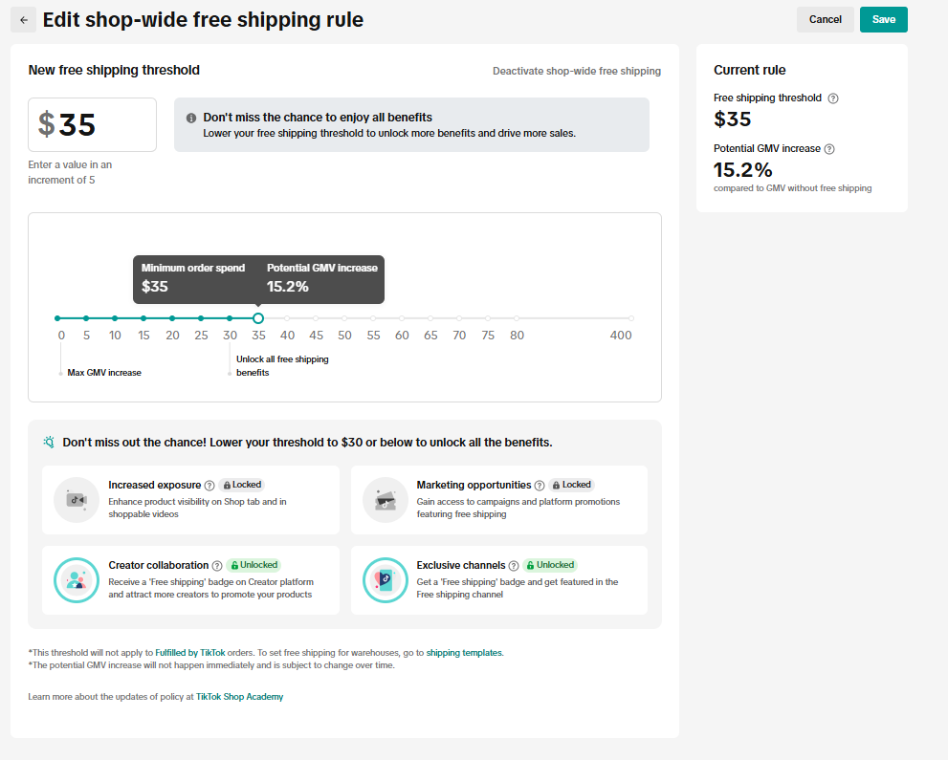Deactivate shop-wide free shipping
Image resolution: width=948 pixels, height=760 pixels.
(x=576, y=71)
